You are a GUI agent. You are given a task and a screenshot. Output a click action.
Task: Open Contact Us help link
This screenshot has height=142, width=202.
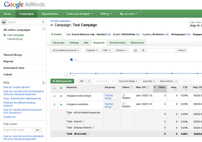(9, 117)
